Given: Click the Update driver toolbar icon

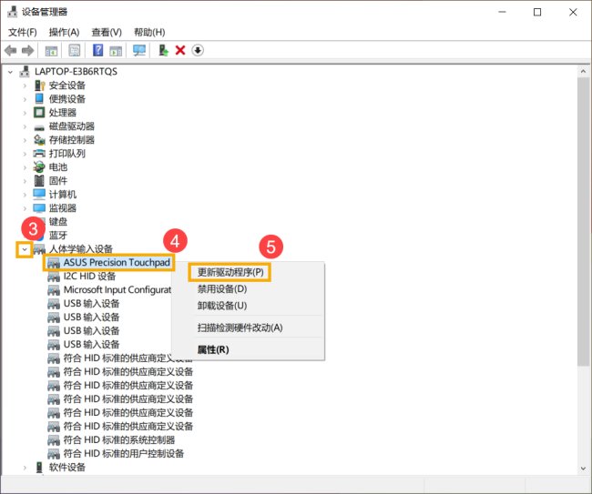Looking at the screenshot, I should [163, 50].
